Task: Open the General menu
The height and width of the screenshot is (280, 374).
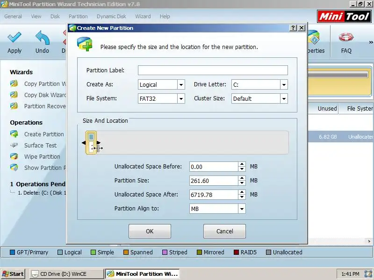Action: pyautogui.click(x=13, y=16)
